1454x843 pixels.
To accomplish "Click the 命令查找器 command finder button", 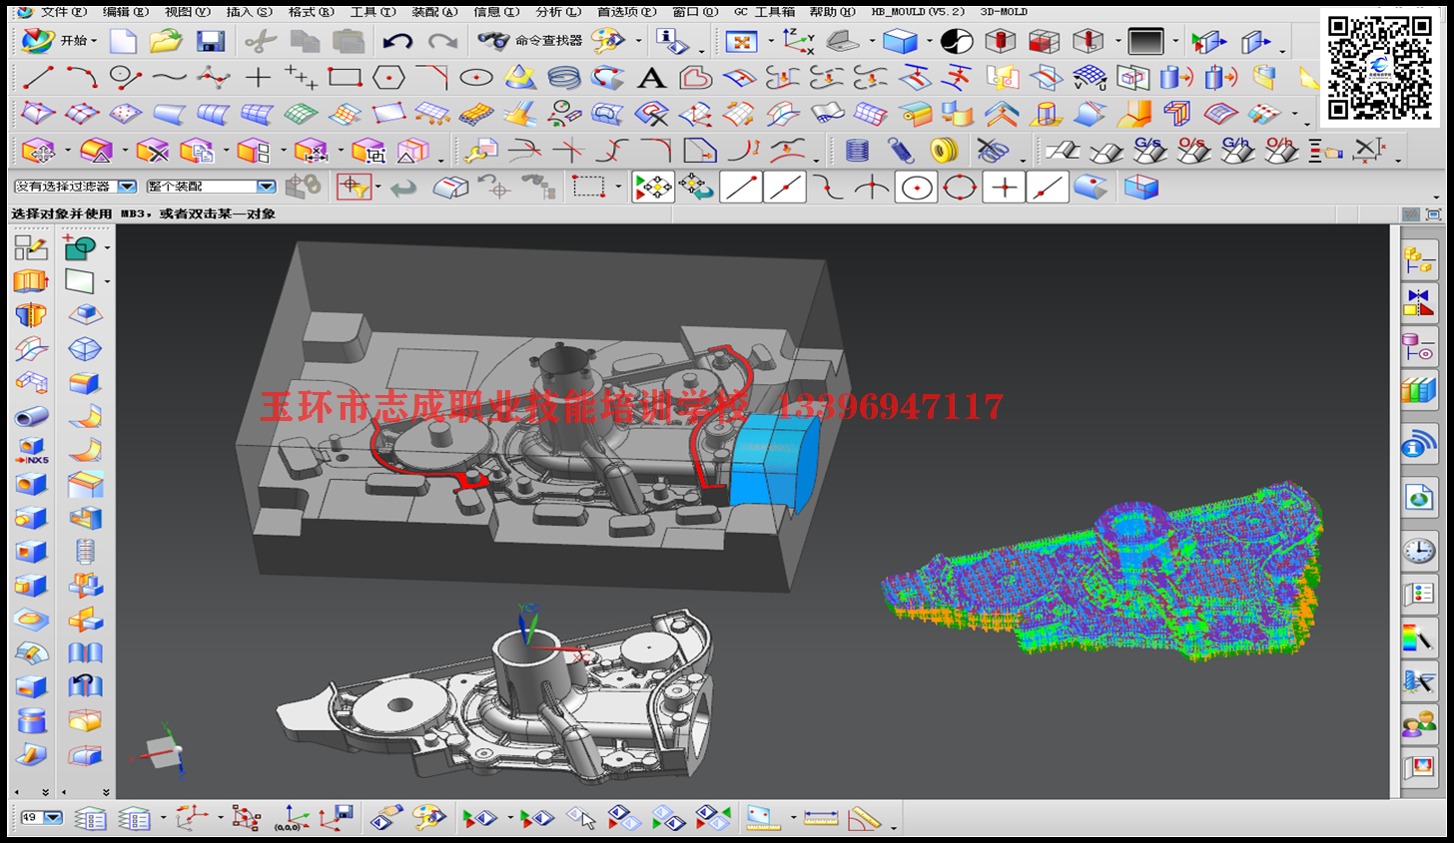I will (530, 41).
